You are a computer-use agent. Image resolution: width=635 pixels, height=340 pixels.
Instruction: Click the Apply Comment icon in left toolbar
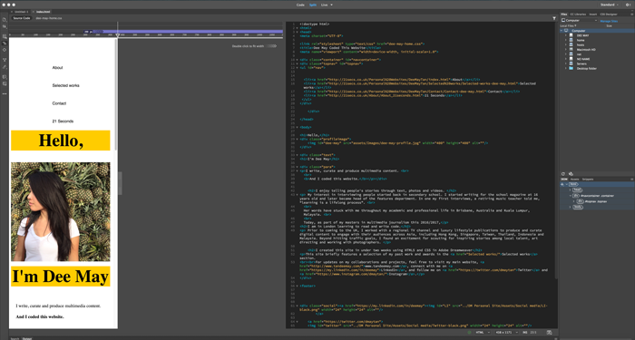[5, 77]
